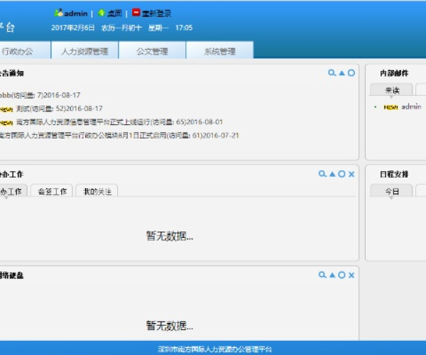The width and height of the screenshot is (426, 355).
Task: Click the time display 17:05
Action: click(184, 28)
